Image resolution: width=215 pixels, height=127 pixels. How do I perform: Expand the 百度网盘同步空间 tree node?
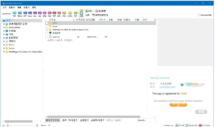4,24
